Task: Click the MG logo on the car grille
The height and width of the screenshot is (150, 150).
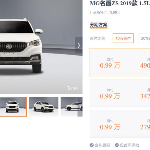Action: point(9,47)
